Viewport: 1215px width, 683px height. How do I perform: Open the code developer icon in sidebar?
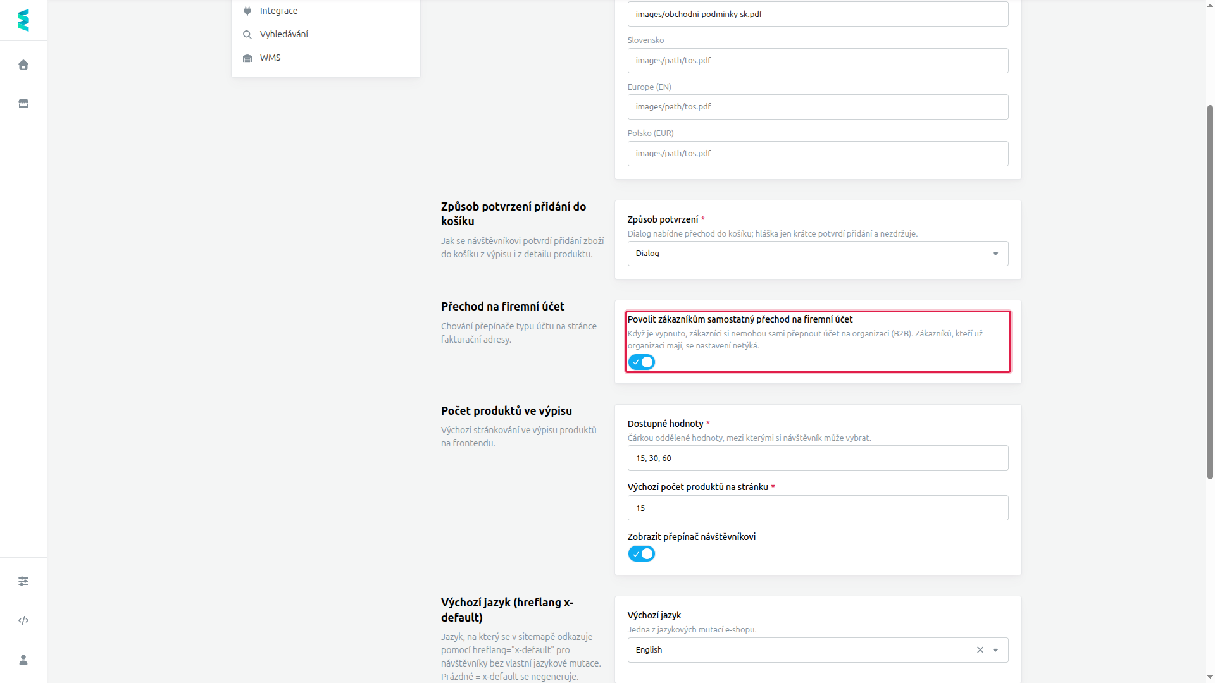pos(23,620)
